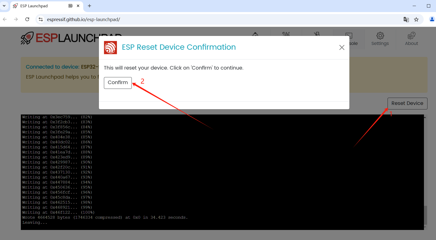436x240 pixels.
Task: Expand the tab search dropdown arrow
Action: click(4, 6)
